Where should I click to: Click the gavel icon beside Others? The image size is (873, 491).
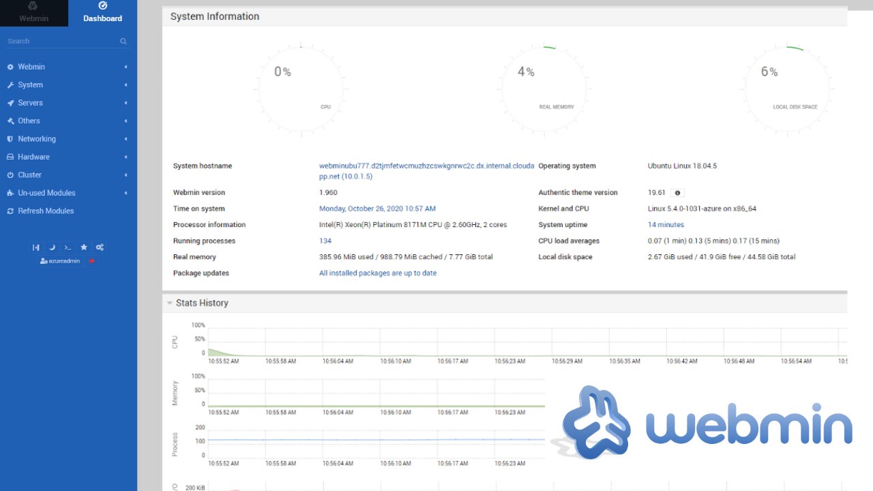10,121
